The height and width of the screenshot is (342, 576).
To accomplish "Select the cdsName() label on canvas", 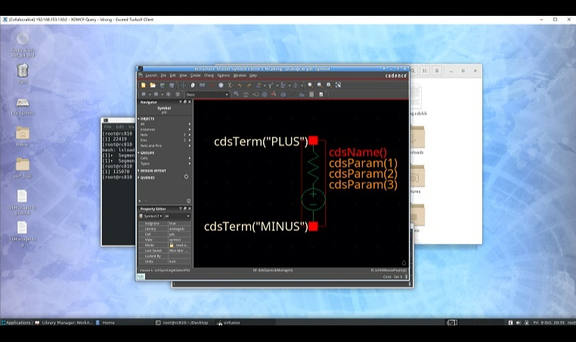I will (x=358, y=153).
